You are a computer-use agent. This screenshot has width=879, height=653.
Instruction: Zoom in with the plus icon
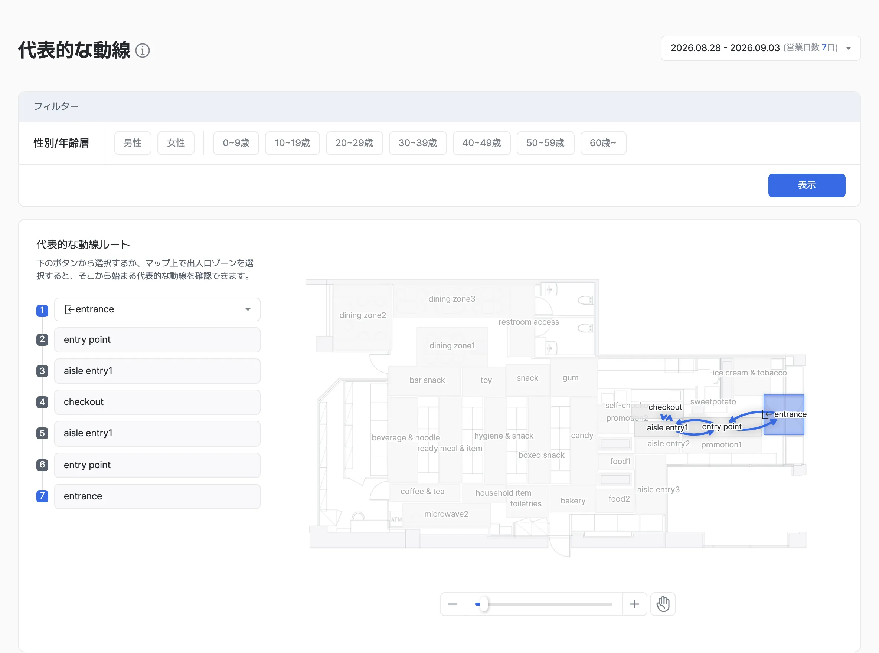tap(634, 604)
